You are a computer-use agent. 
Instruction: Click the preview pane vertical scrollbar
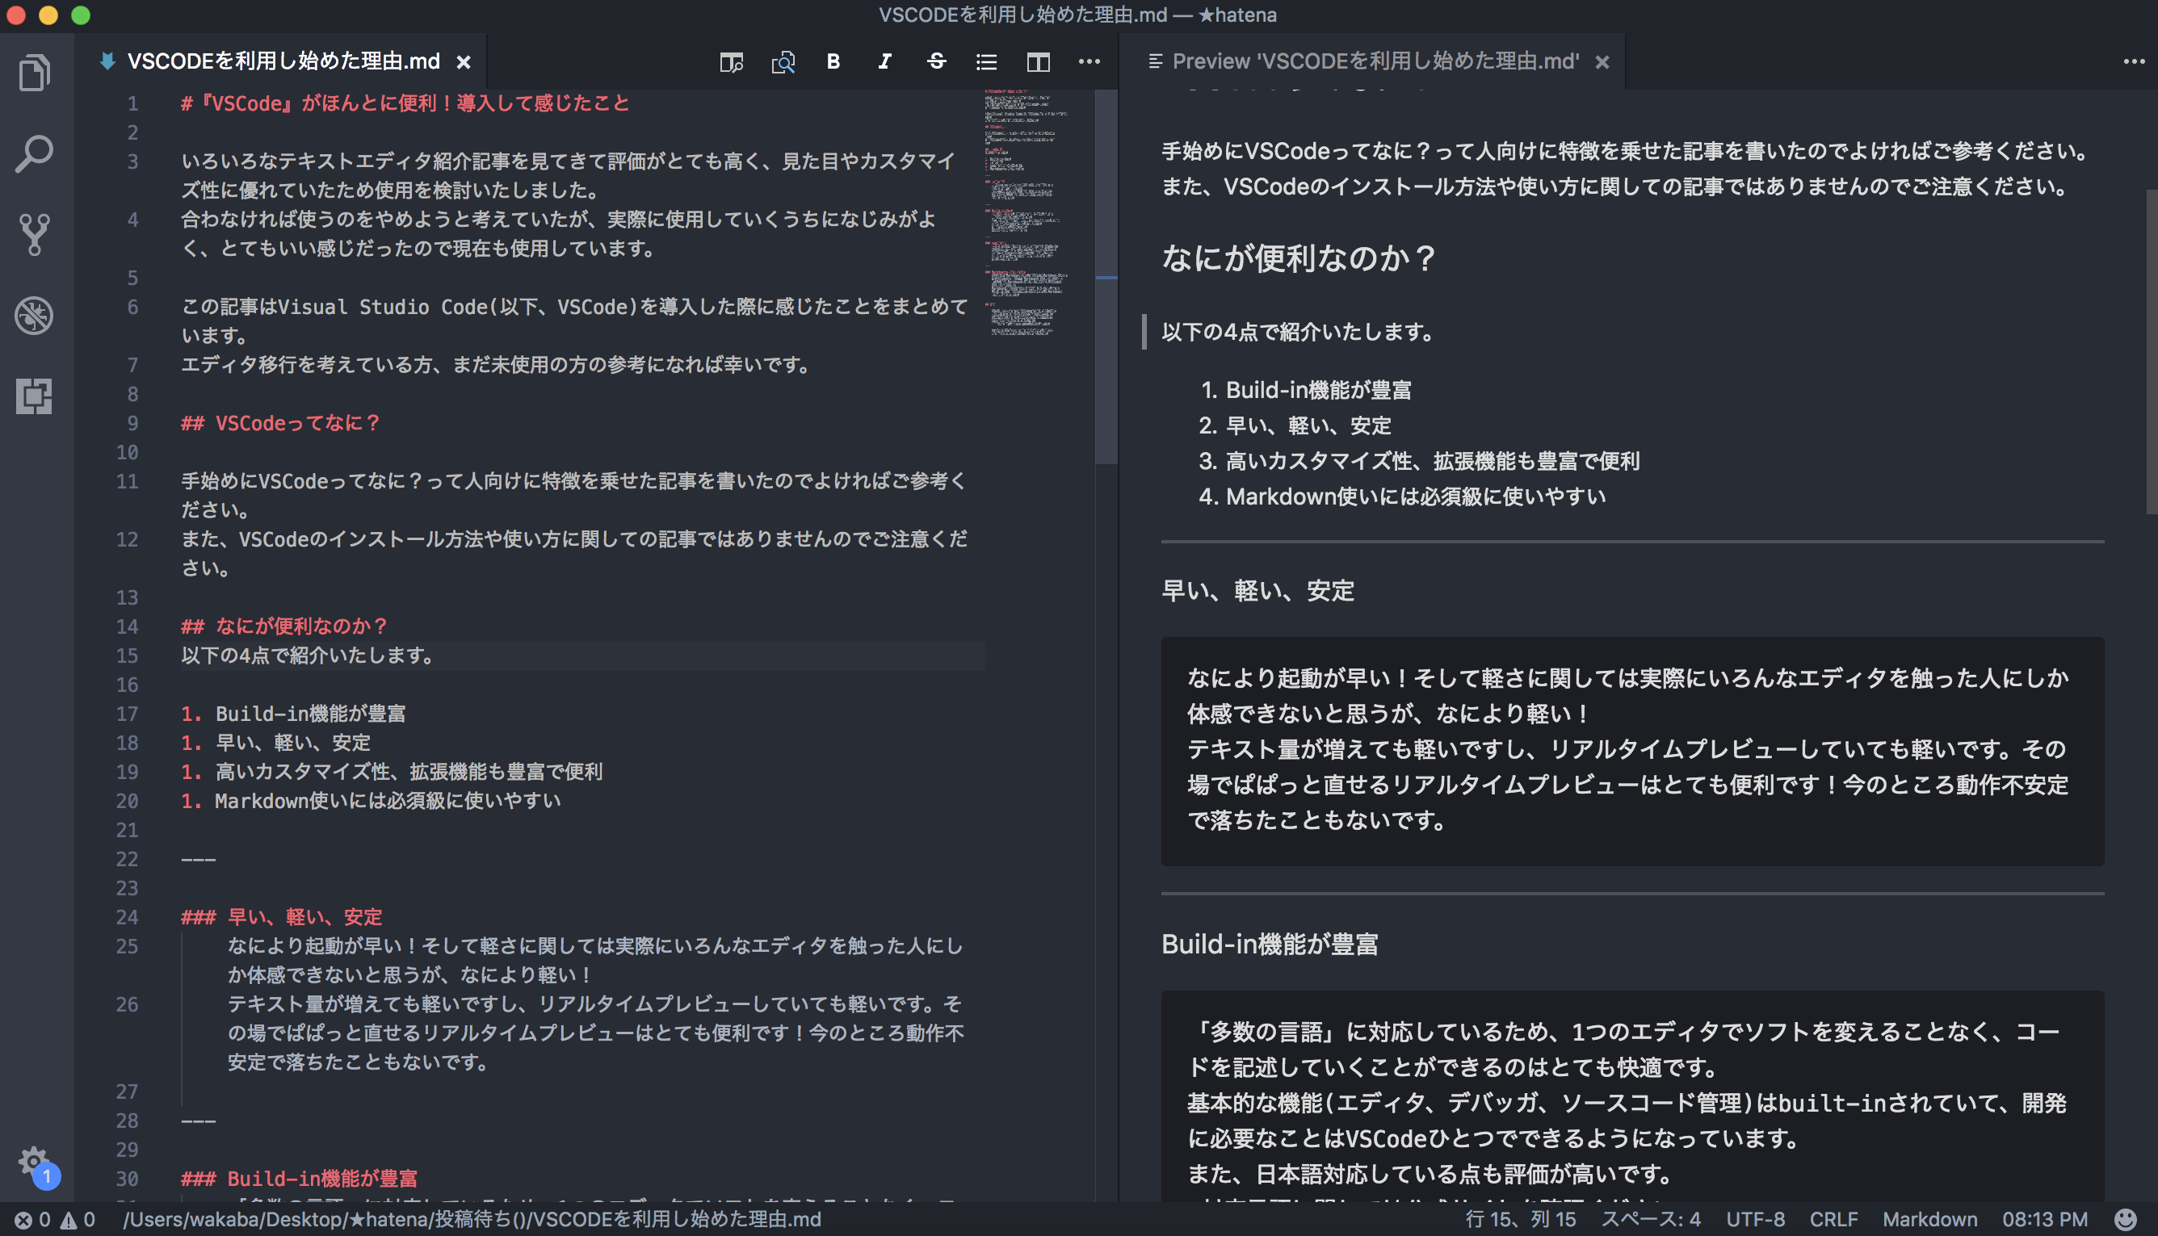pyautogui.click(x=2152, y=351)
